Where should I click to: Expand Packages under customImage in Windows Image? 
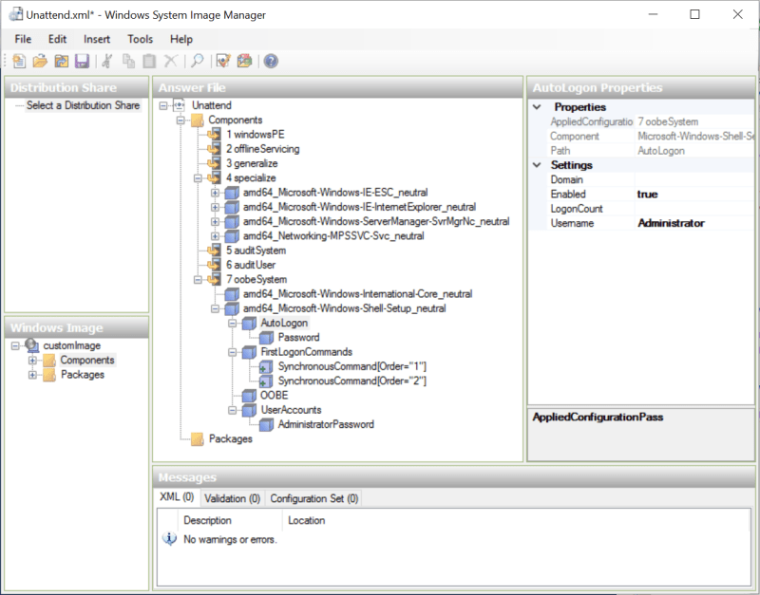click(33, 375)
